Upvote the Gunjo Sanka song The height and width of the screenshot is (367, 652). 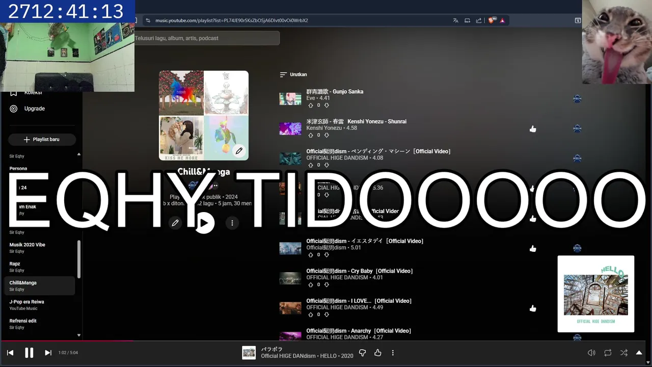311,106
